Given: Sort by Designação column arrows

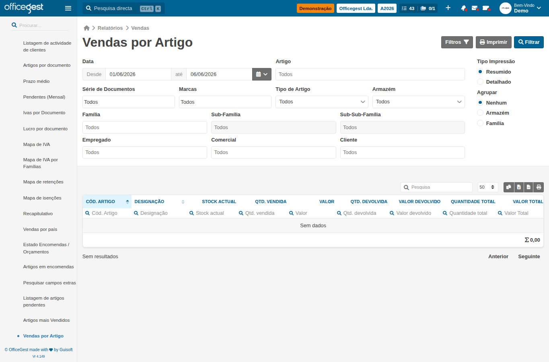Looking at the screenshot, I should pyautogui.click(x=183, y=202).
